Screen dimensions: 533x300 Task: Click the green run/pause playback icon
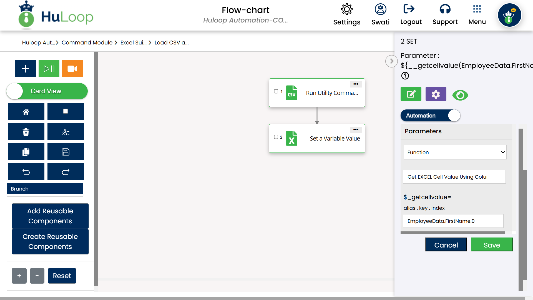point(49,69)
